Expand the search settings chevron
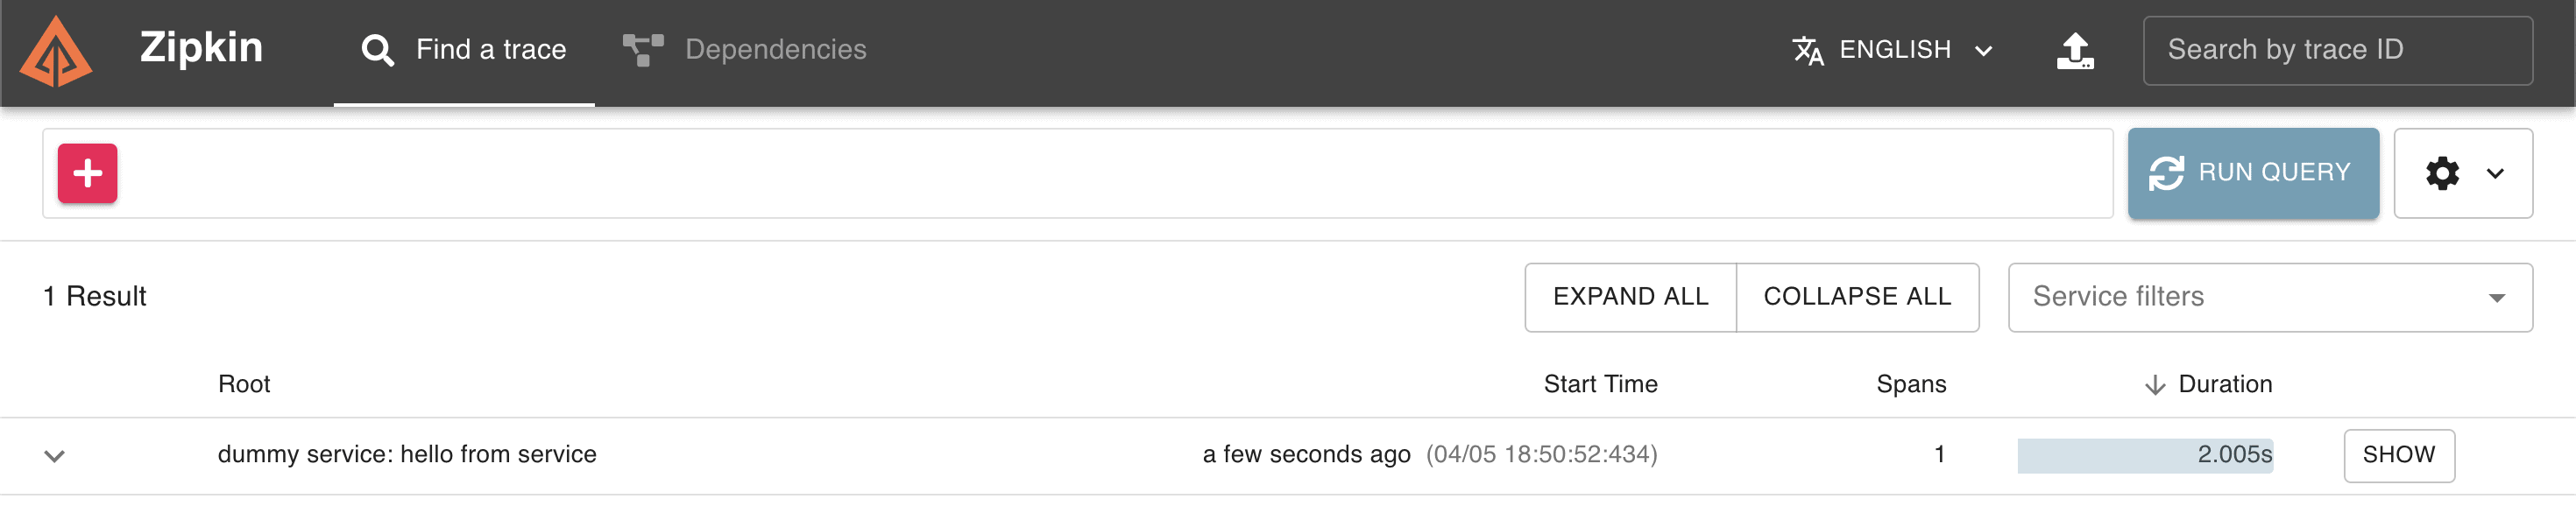 click(x=2495, y=174)
